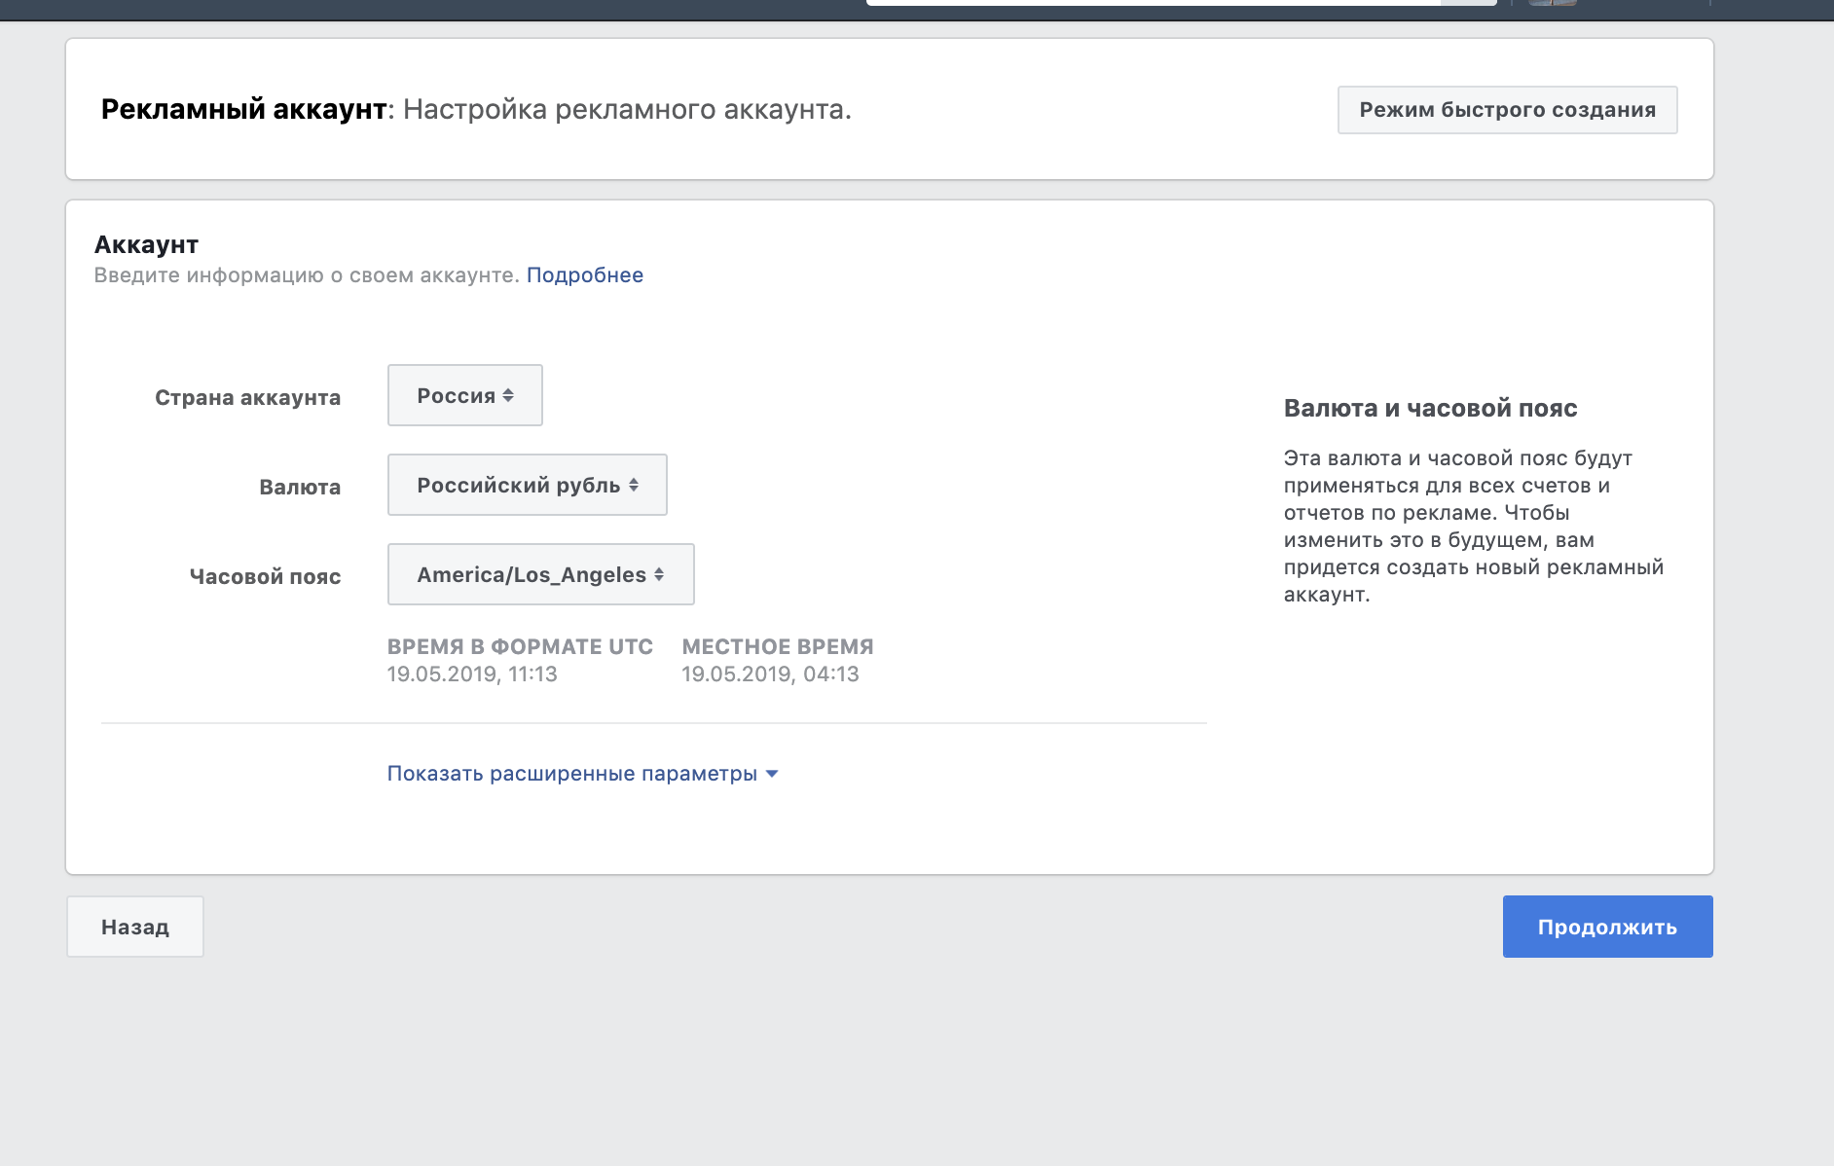This screenshot has width=1834, height=1166.
Task: Click the UTC time value 19.05.2019, 11:13
Action: 472,674
